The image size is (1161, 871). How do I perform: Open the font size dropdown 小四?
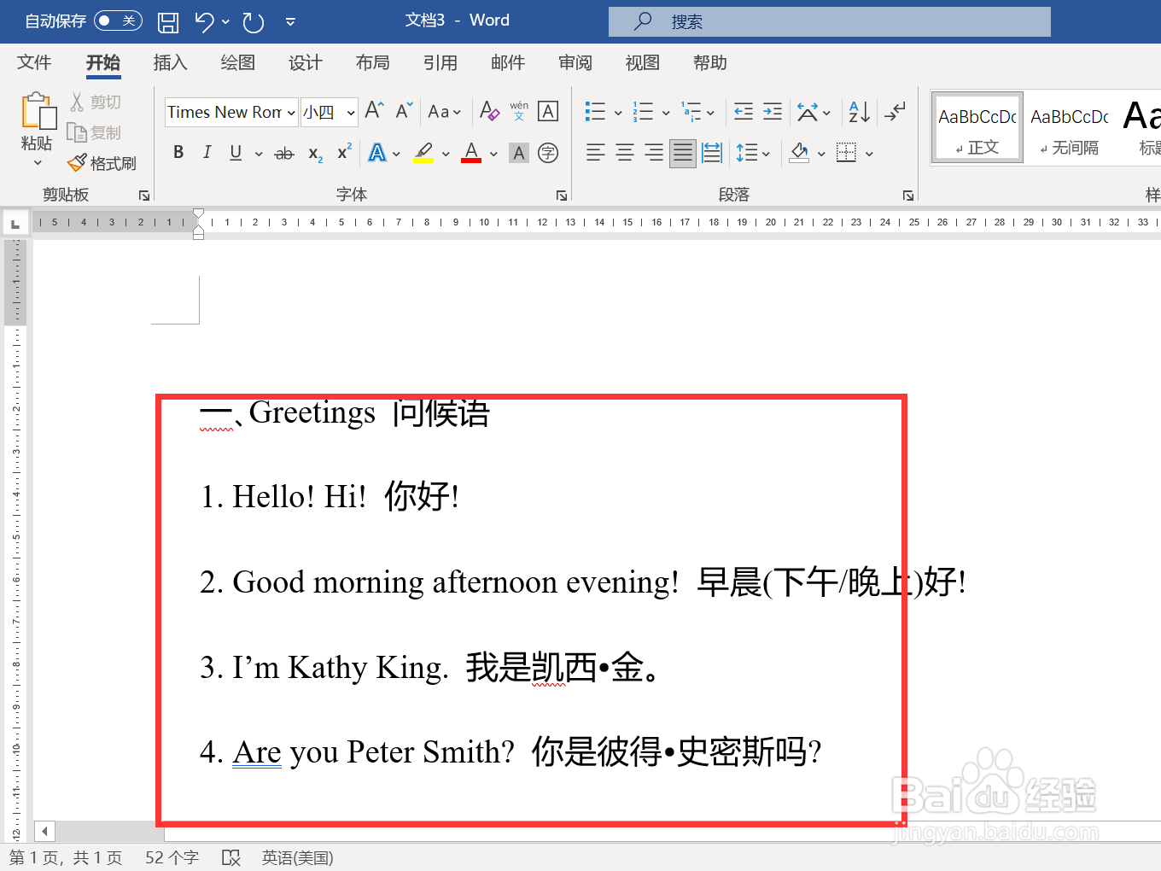[x=329, y=112]
